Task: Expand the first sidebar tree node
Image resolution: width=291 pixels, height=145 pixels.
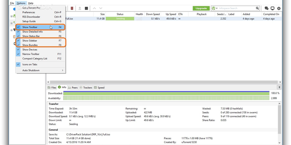Action: tap(11, 16)
